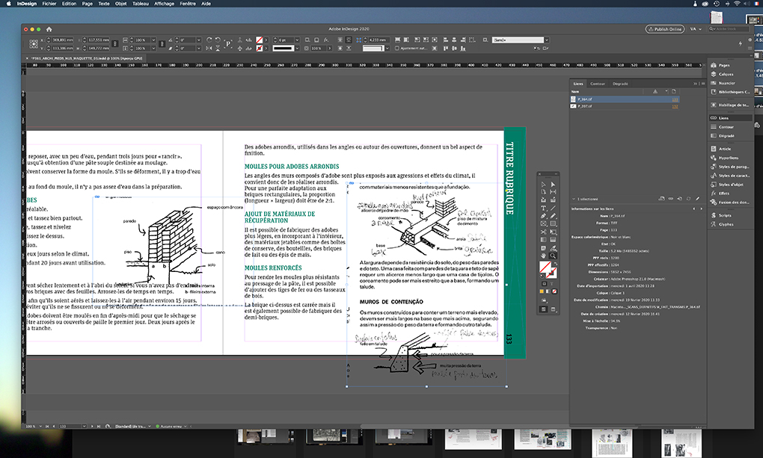Switch to Normal view mode in Tools panel
The width and height of the screenshot is (763, 458).
click(544, 309)
